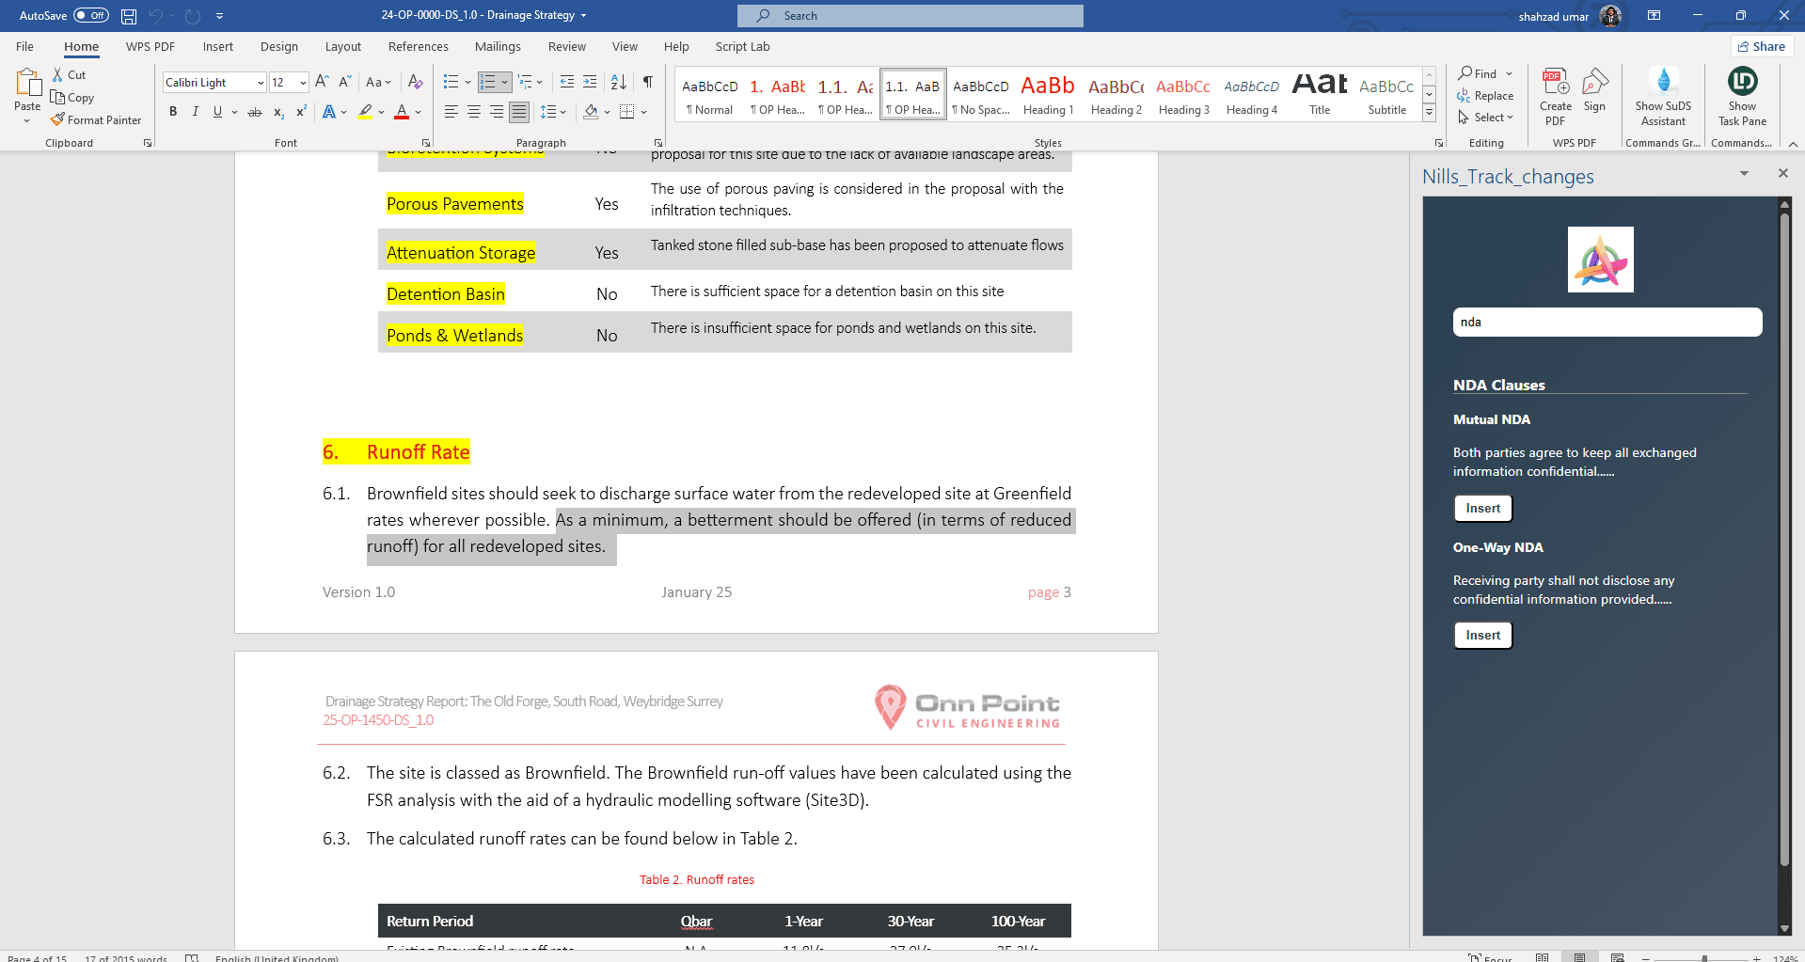Click the title bar Search box
Viewport: 1805px width, 962px height.
pyautogui.click(x=910, y=15)
